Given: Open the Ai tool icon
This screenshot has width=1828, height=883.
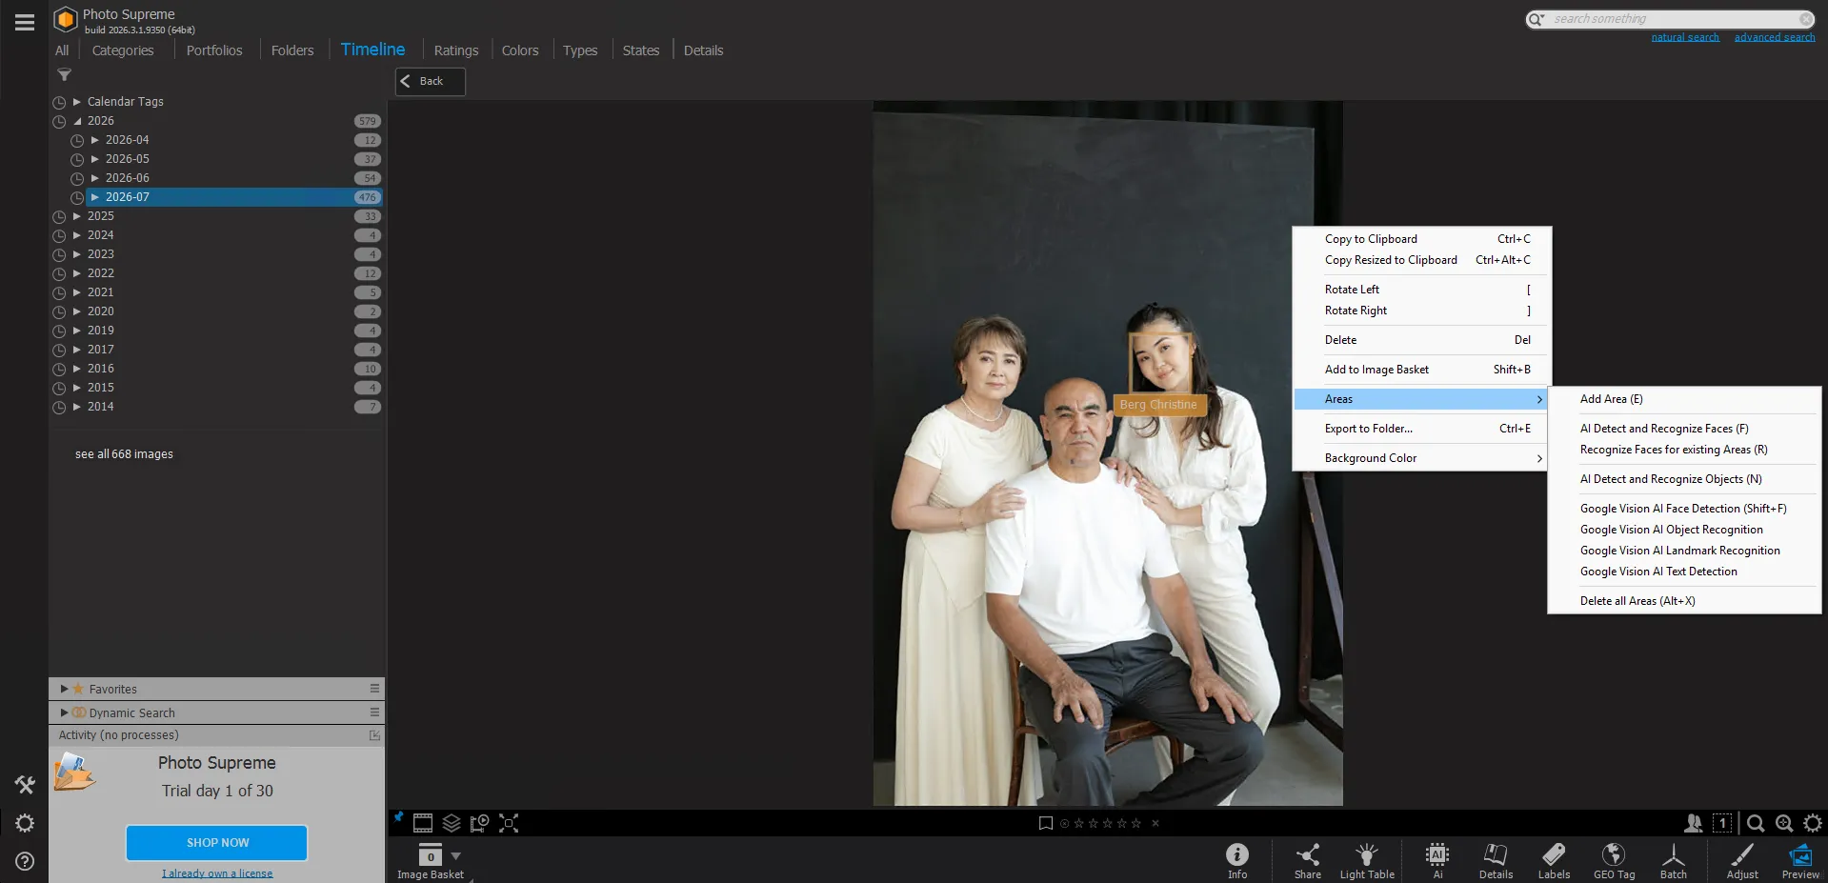Looking at the screenshot, I should point(1437,860).
